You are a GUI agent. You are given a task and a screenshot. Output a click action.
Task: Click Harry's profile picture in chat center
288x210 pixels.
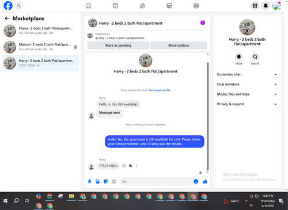(146, 60)
